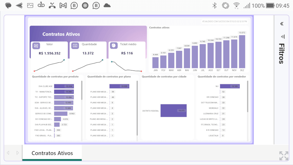Click the filter icon above Filtros label

[282, 36]
